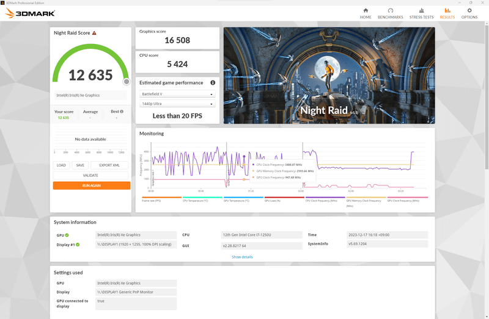Click the green check beside GPU
Viewport: 489px width, 319px height.
(x=67, y=235)
